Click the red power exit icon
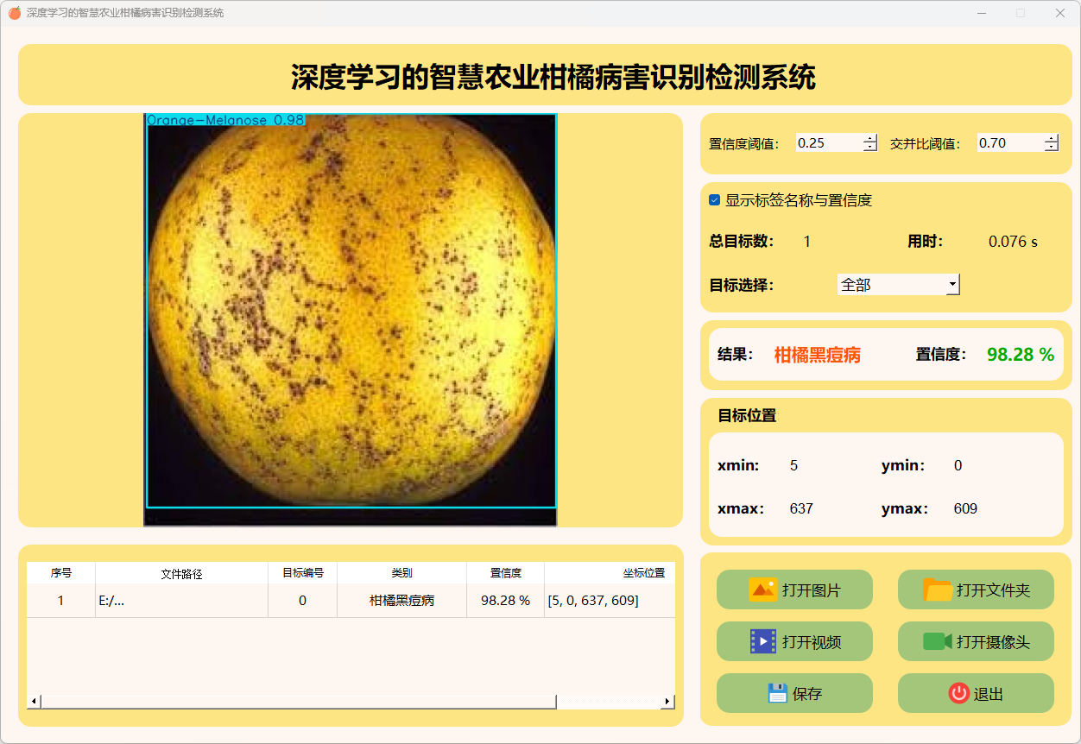 (958, 693)
